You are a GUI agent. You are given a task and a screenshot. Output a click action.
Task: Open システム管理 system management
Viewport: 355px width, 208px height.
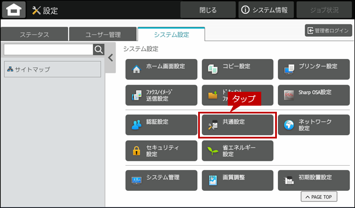point(161,180)
